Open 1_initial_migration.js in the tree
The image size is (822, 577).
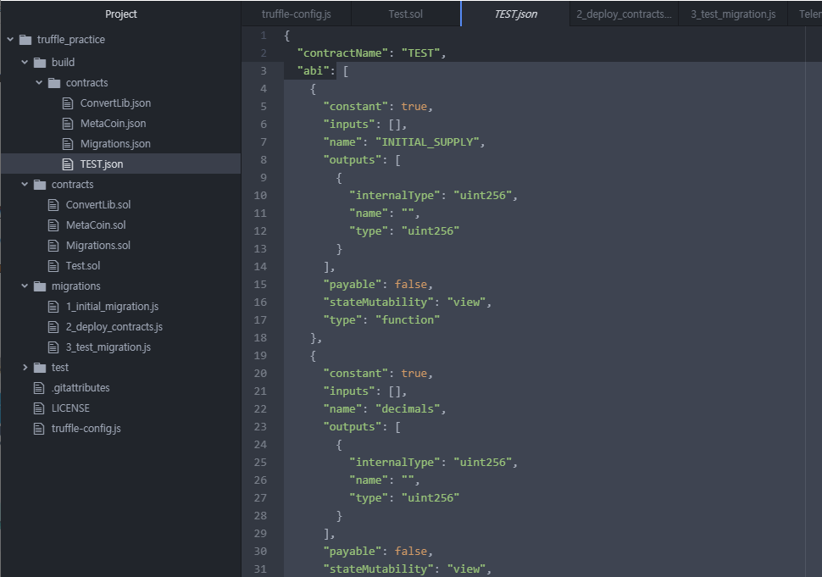[112, 307]
